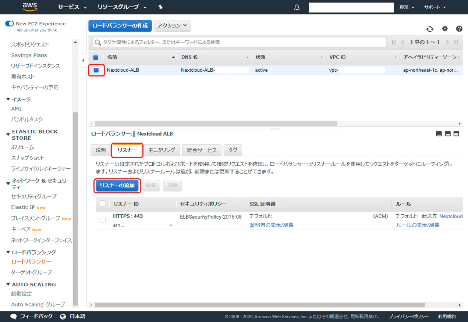Click the language globe icon
The image size is (468, 322).
(63, 316)
